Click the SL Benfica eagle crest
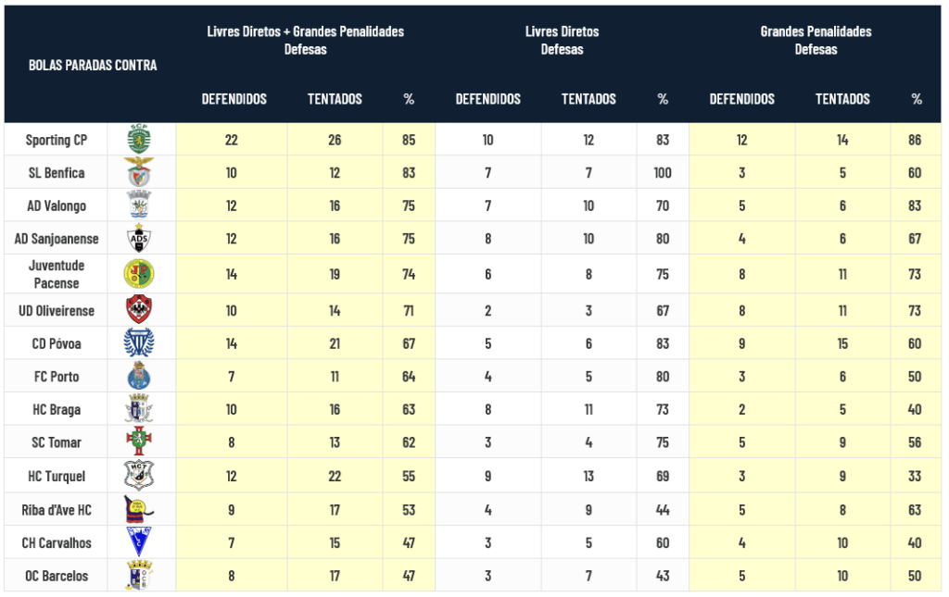The image size is (949, 597). coord(139,172)
